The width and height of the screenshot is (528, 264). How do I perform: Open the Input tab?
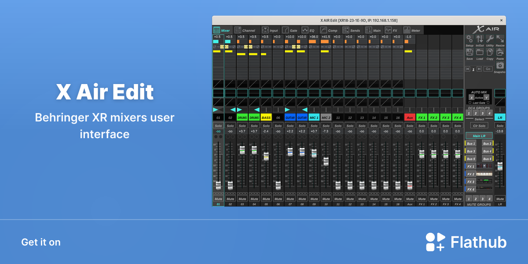coord(270,30)
